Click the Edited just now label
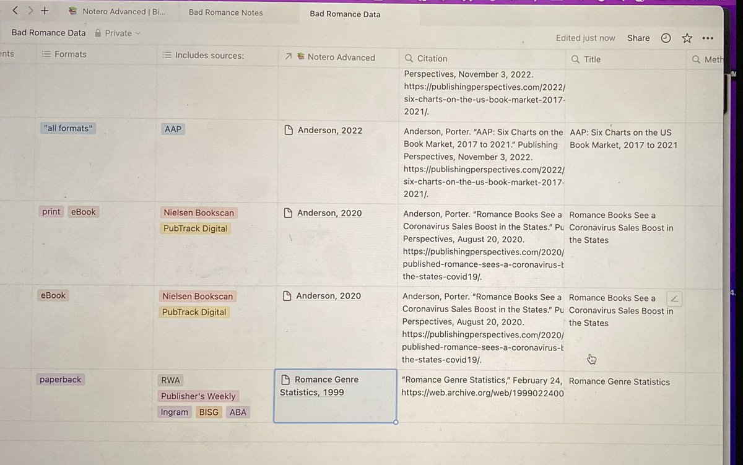Image resolution: width=743 pixels, height=465 pixels. click(585, 38)
